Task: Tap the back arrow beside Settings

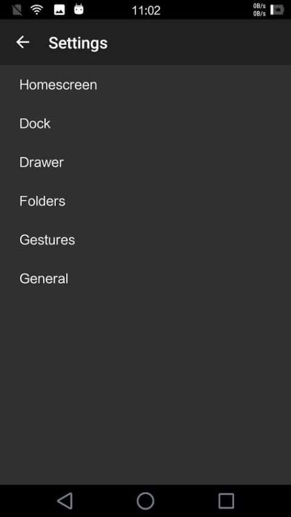Action: coord(23,42)
